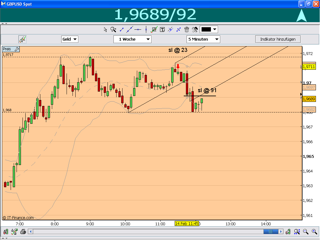Select the text annotation tool
Viewport: 320px width, 240px height.
(x=162, y=30)
